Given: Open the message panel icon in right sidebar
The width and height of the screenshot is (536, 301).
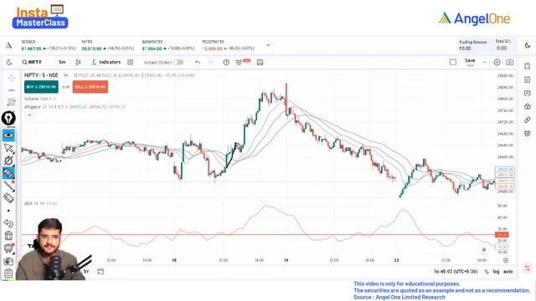Looking at the screenshot, I should click(527, 93).
